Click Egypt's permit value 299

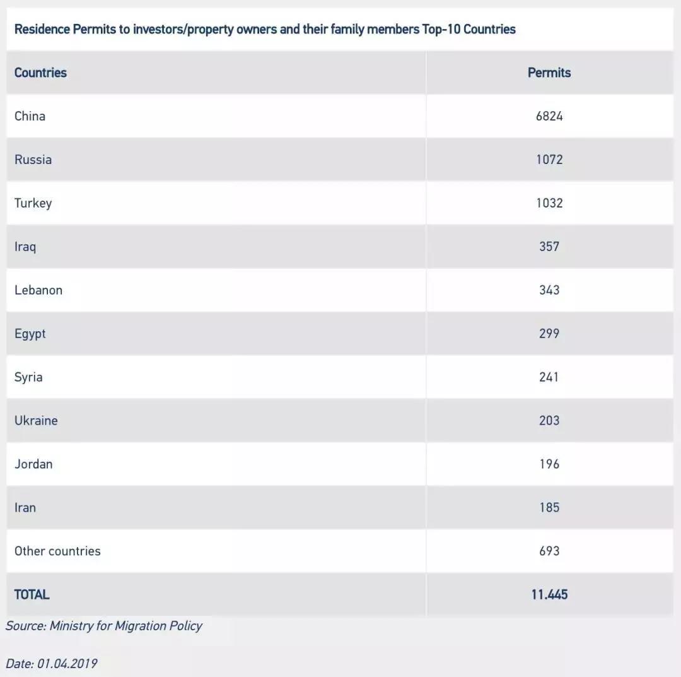point(549,334)
